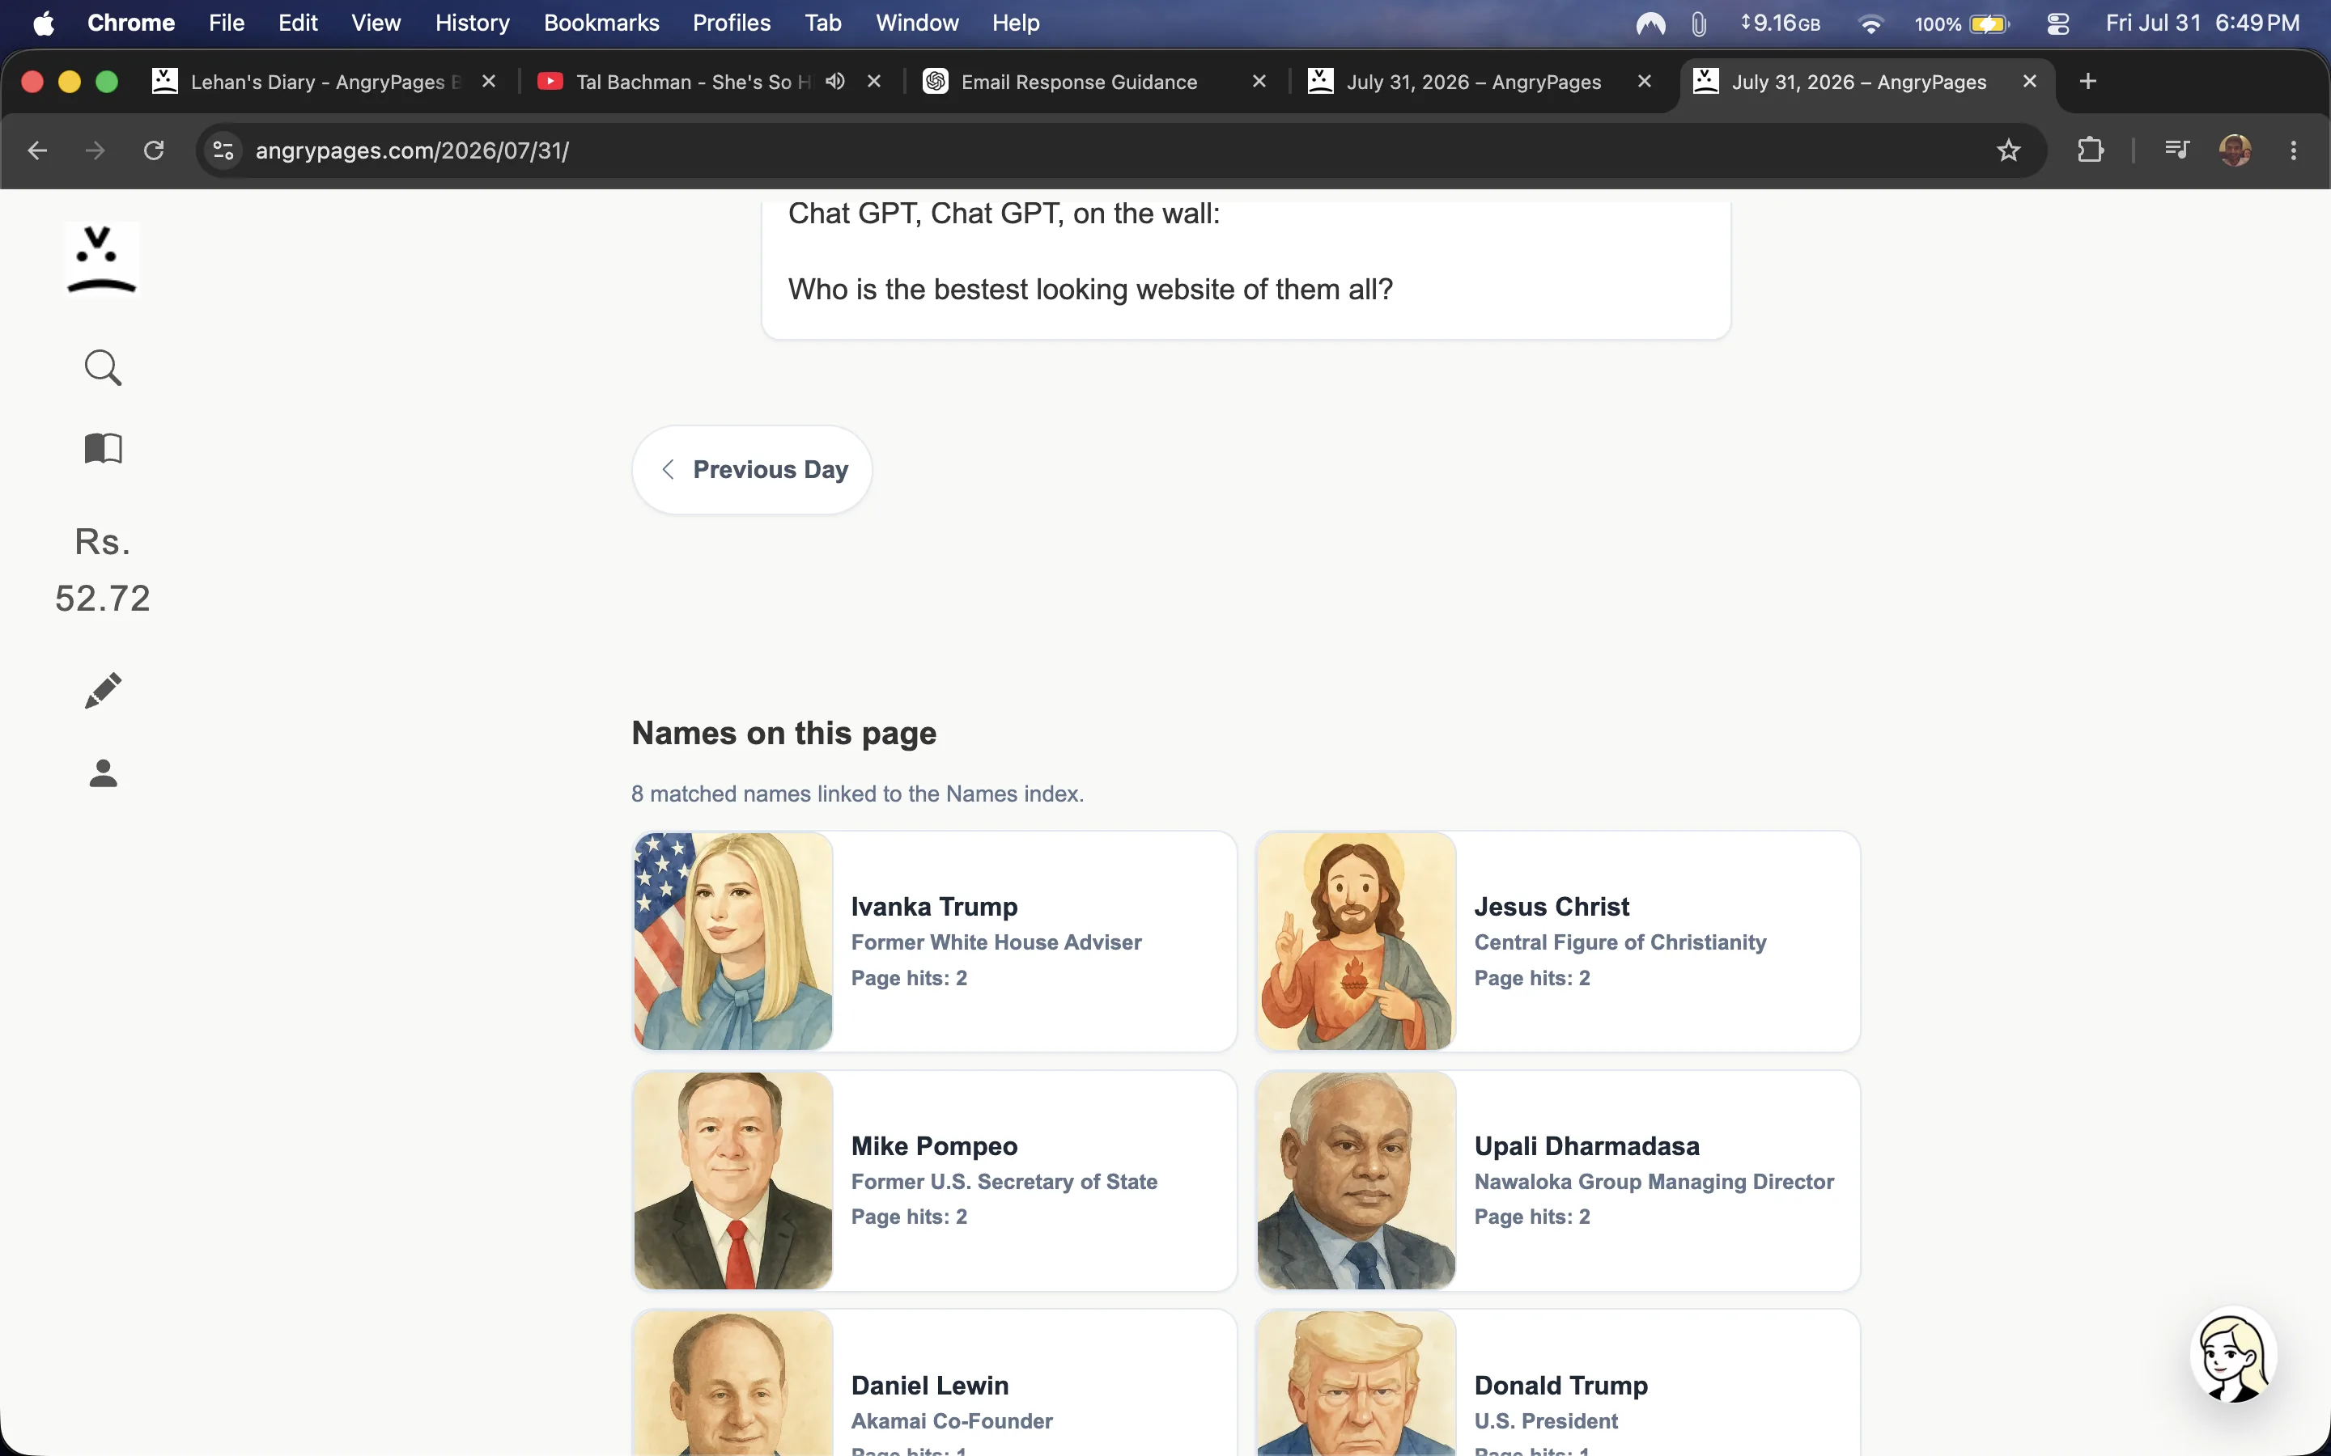Open the user profile icon in sidebar

point(103,773)
